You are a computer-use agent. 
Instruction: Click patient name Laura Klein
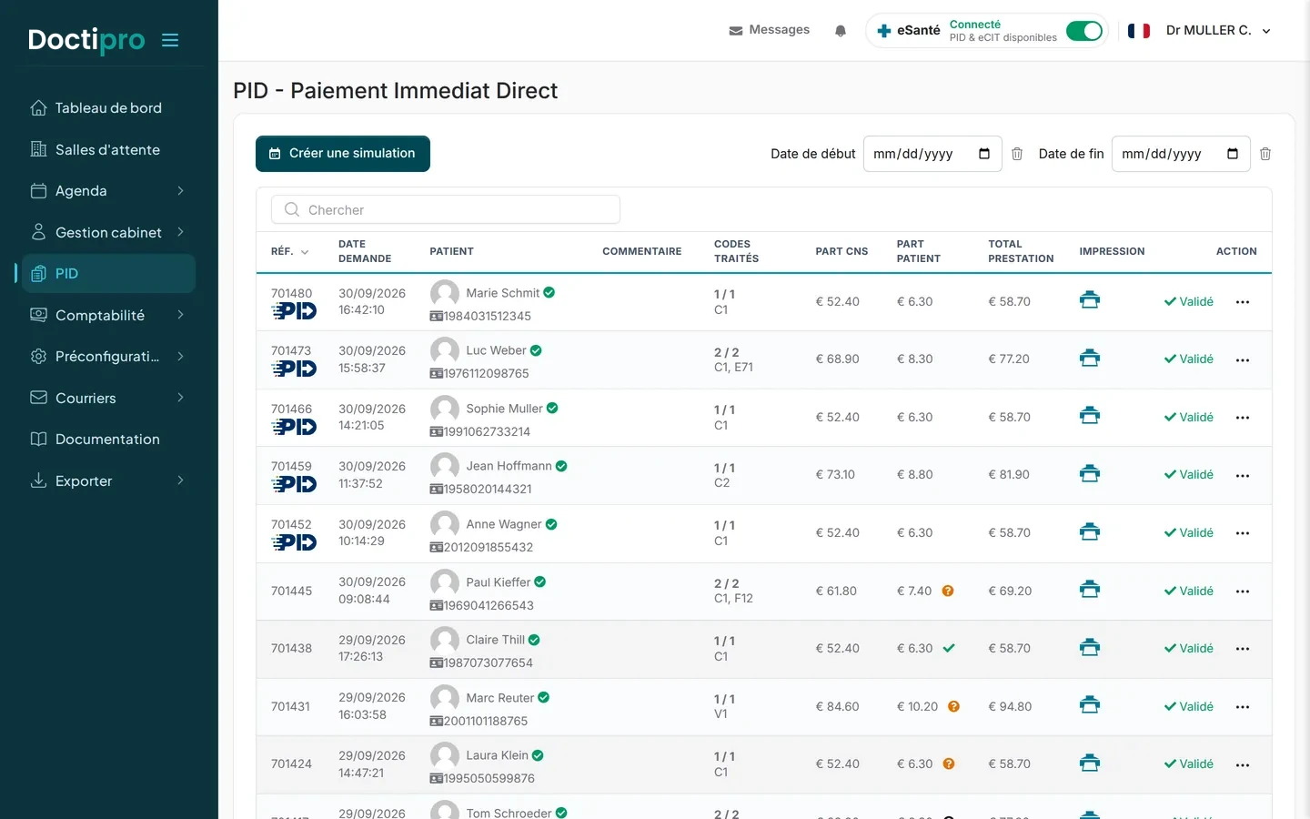[x=497, y=756]
